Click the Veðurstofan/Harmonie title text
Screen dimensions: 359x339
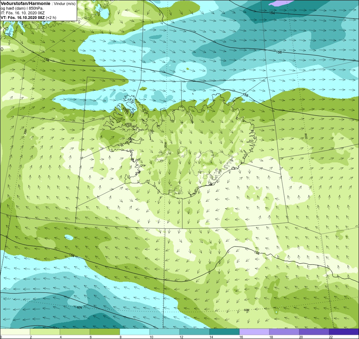coord(25,4)
